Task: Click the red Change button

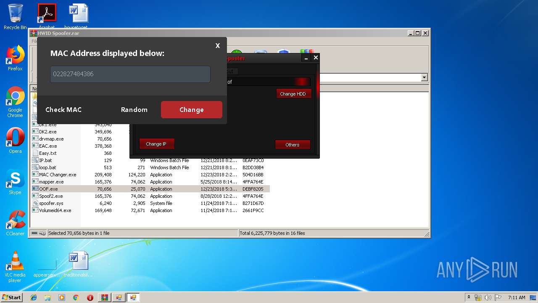Action: coord(192,109)
